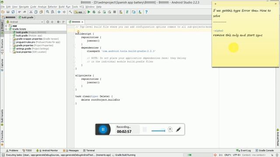Click the Project Structure icon in toolbar
This screenshot has height=157, width=280.
133,12
